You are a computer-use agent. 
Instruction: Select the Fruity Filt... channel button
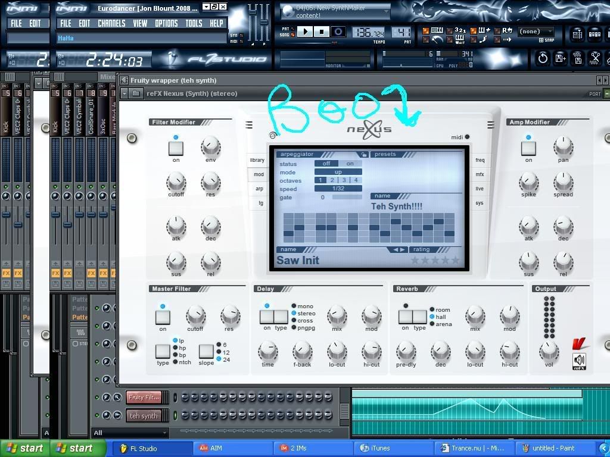coord(144,397)
